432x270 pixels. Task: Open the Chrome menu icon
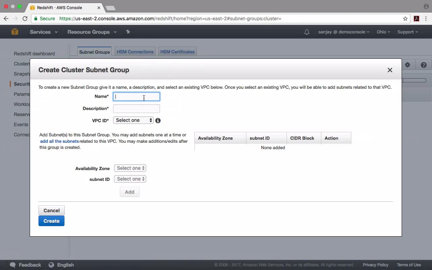click(x=426, y=19)
